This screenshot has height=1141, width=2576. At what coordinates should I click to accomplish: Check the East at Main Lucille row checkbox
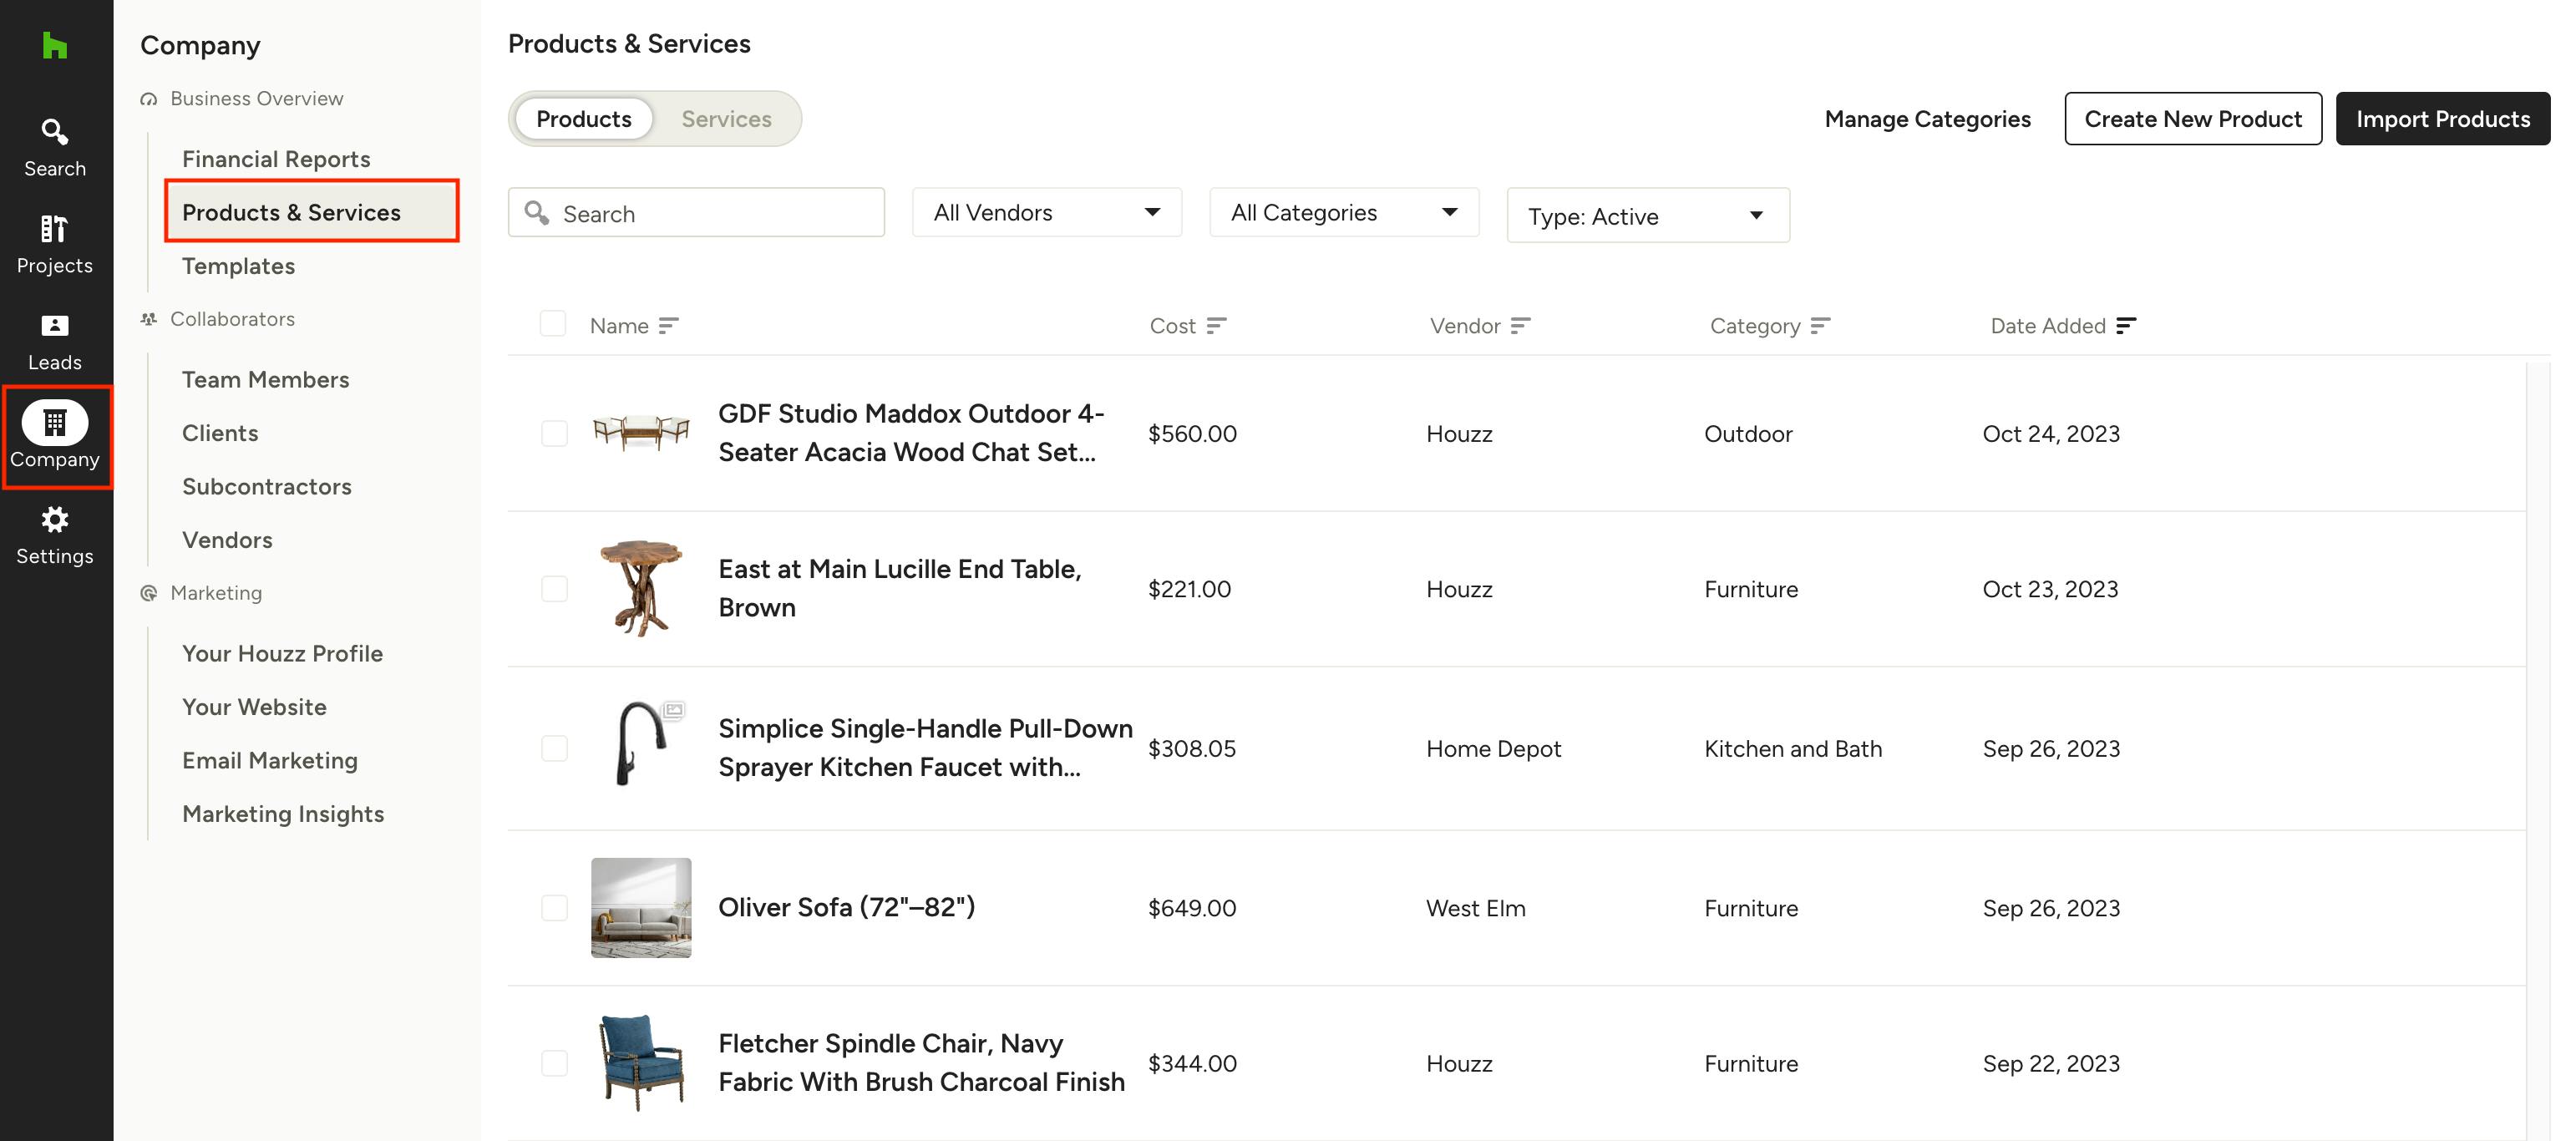[x=554, y=589]
